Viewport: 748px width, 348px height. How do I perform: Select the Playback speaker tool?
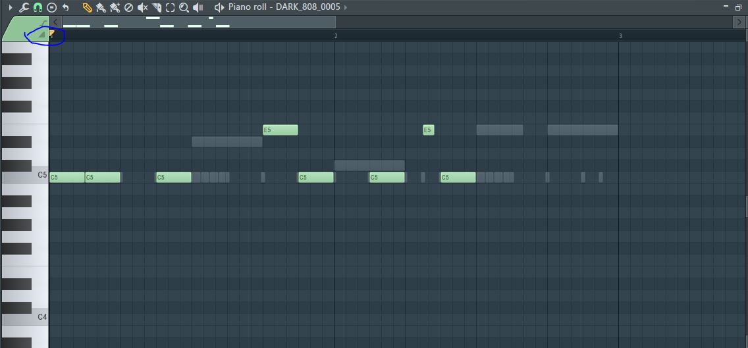click(x=198, y=7)
